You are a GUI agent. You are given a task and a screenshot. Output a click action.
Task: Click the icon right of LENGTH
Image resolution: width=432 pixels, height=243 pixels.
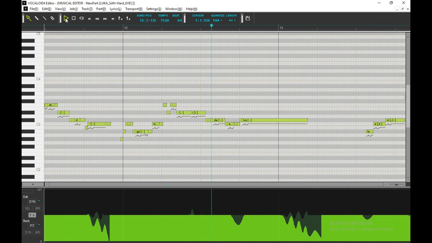point(247,18)
